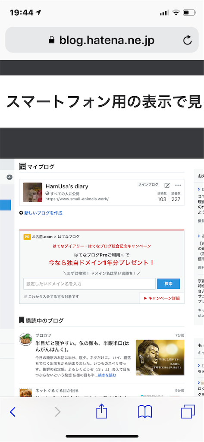Screen dimensions: 204x442
Task: Open the Buddha statue post thumbnail
Action: tap(160, 357)
